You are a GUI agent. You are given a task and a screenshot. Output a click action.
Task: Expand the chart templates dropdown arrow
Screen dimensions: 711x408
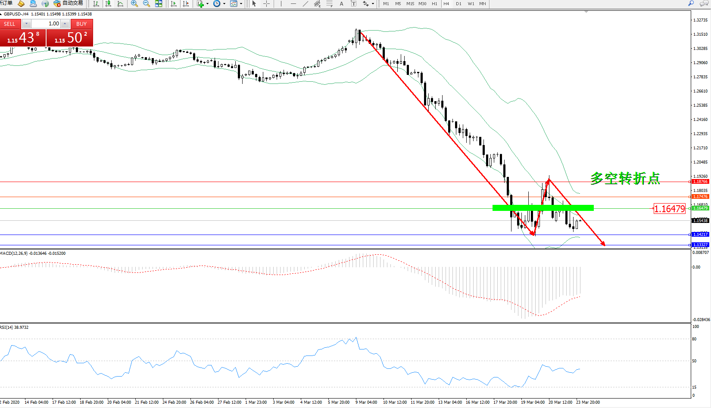pos(241,4)
